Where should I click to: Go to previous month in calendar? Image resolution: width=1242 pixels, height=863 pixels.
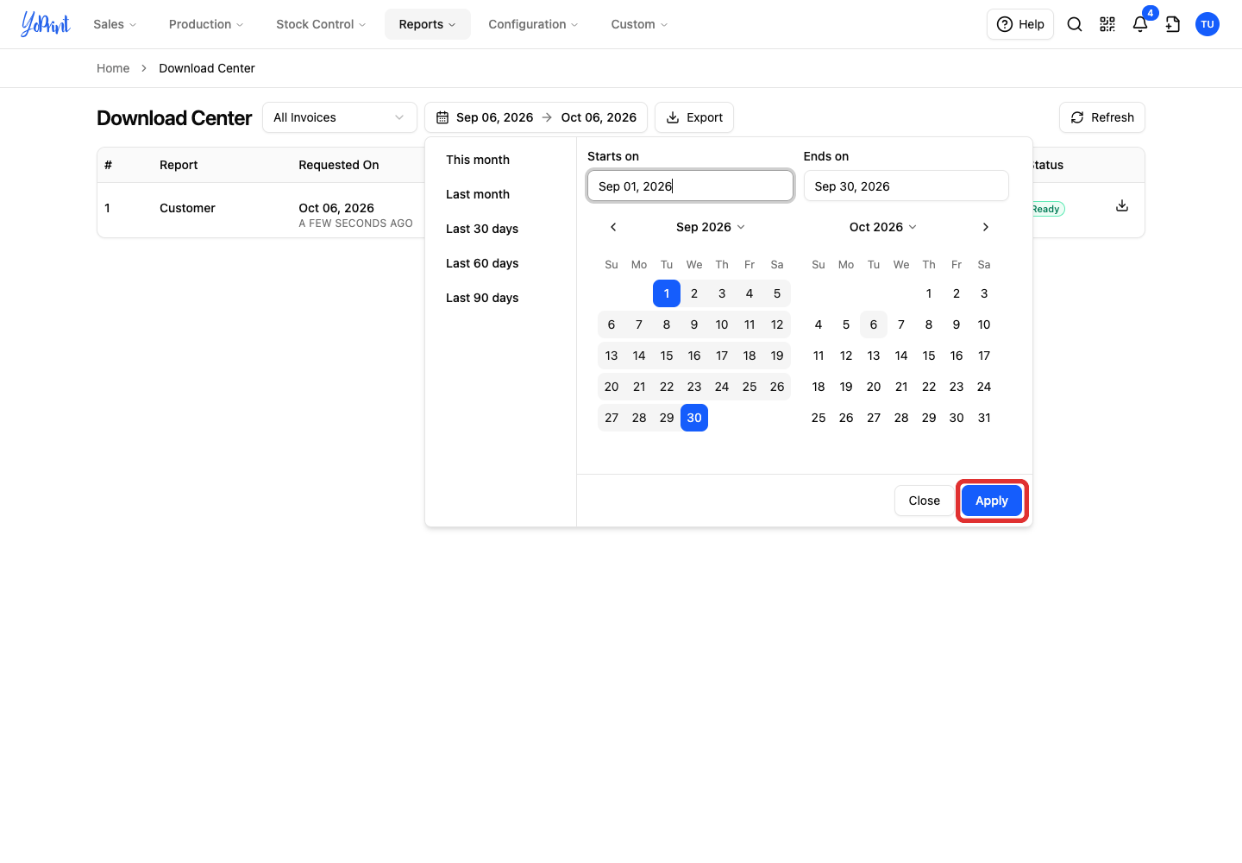coord(613,227)
